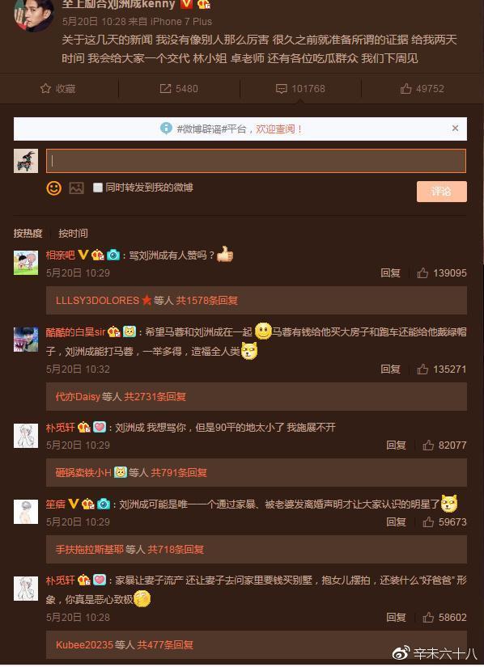484x667 pixels.
Task: Expand the 共718条回复 reply thread
Action: [x=176, y=549]
